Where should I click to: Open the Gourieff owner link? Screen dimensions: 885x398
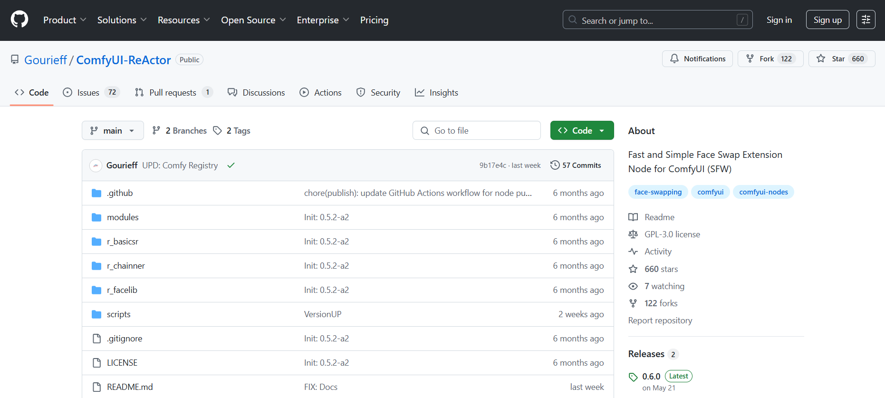(46, 60)
